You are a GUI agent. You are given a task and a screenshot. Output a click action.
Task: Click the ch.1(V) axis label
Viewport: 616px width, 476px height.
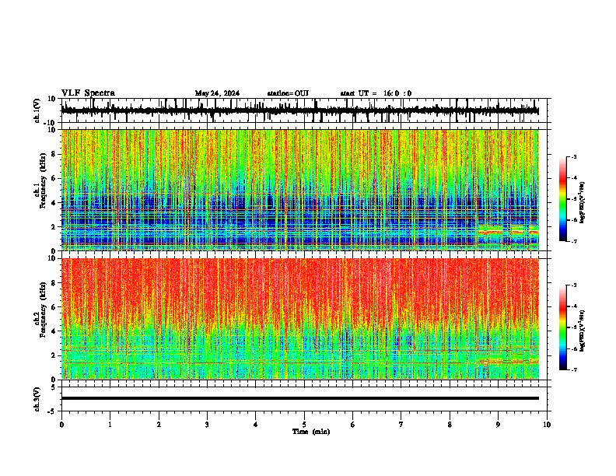click(x=37, y=110)
